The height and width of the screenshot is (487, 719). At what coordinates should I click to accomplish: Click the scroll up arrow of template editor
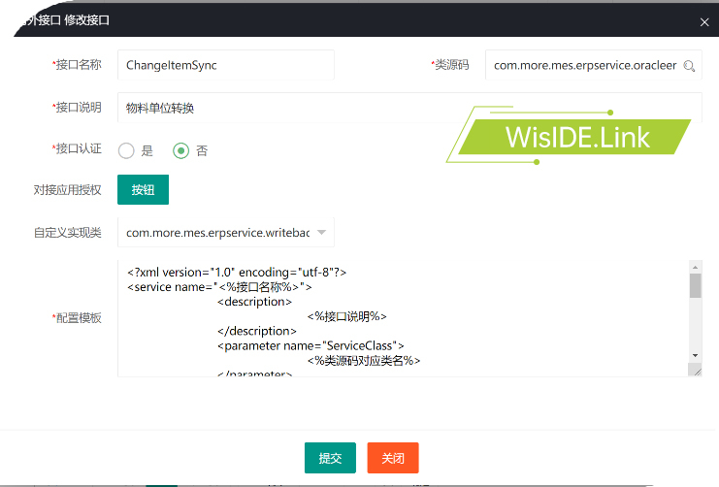click(695, 266)
